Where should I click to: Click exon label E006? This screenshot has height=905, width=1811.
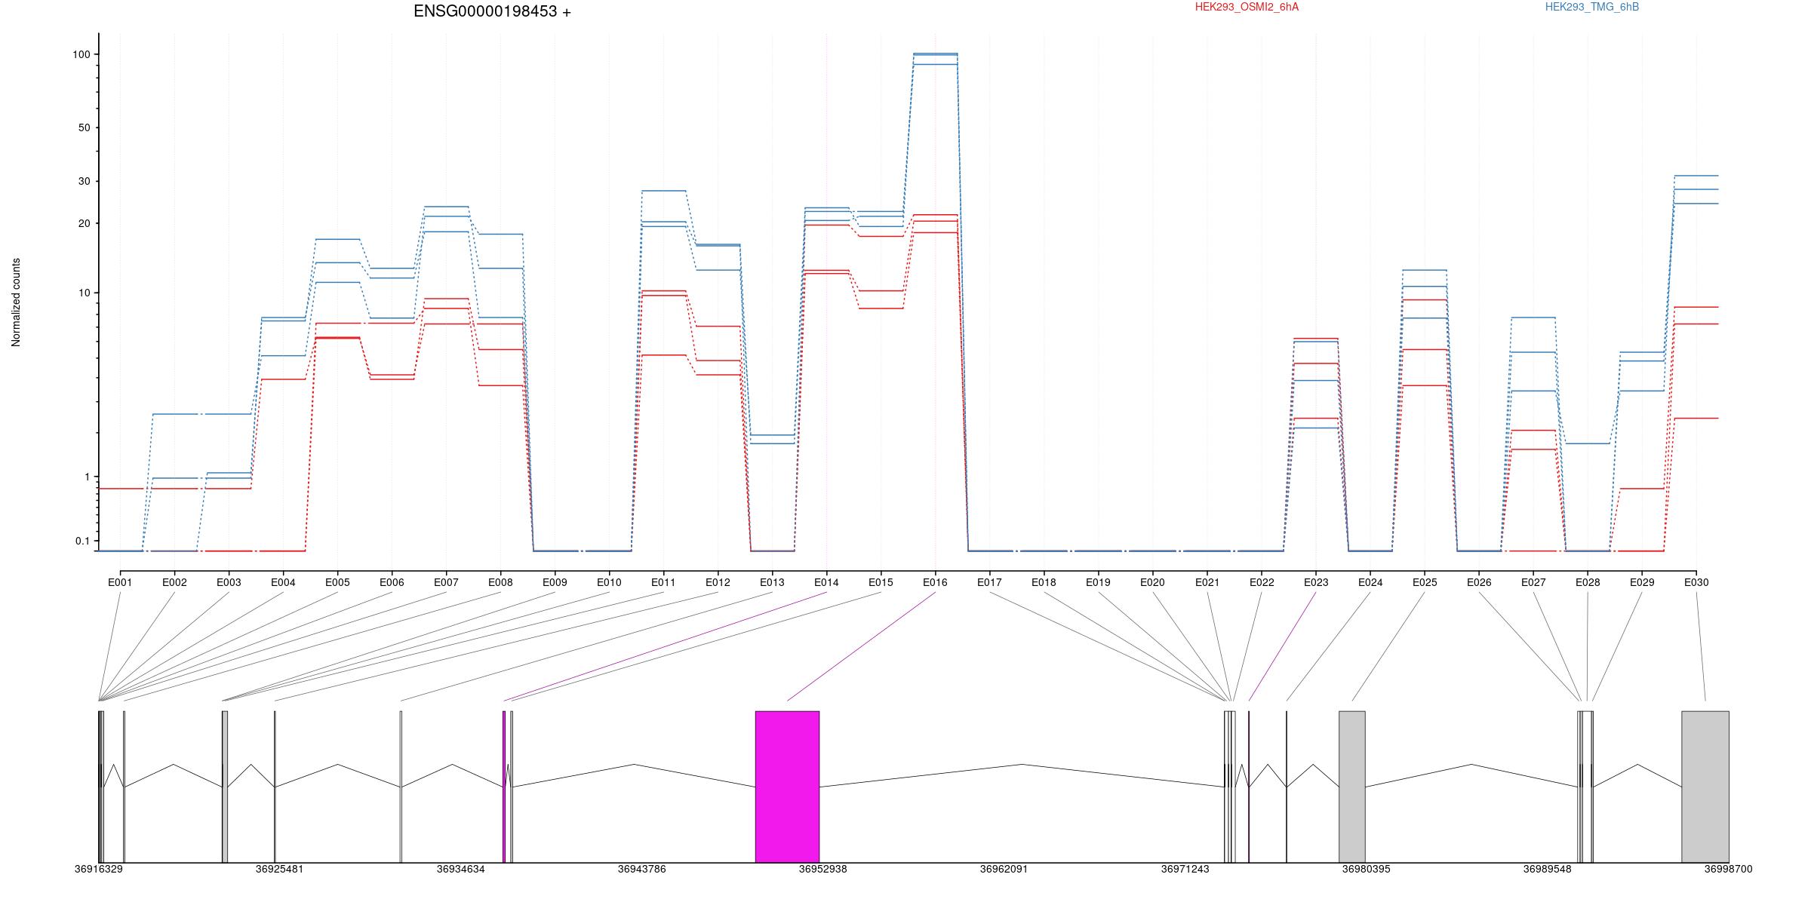pos(392,582)
